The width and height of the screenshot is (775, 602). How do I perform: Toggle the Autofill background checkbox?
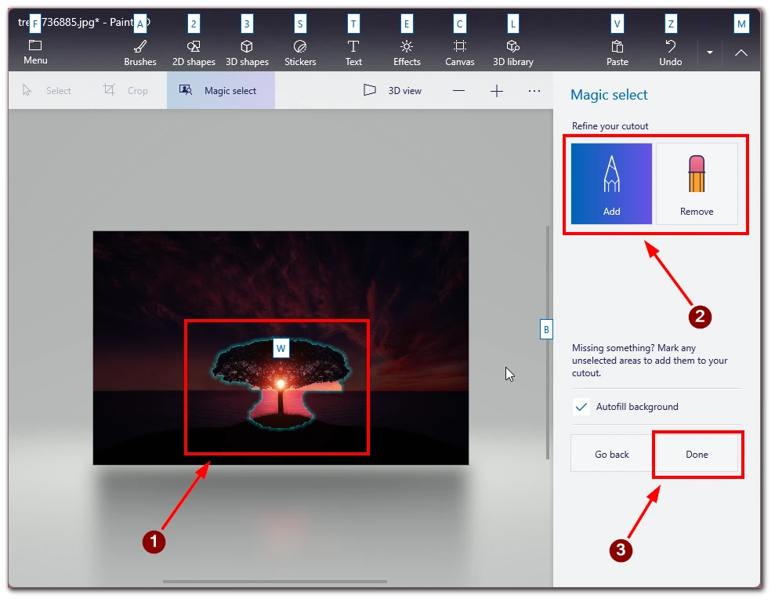click(x=581, y=407)
